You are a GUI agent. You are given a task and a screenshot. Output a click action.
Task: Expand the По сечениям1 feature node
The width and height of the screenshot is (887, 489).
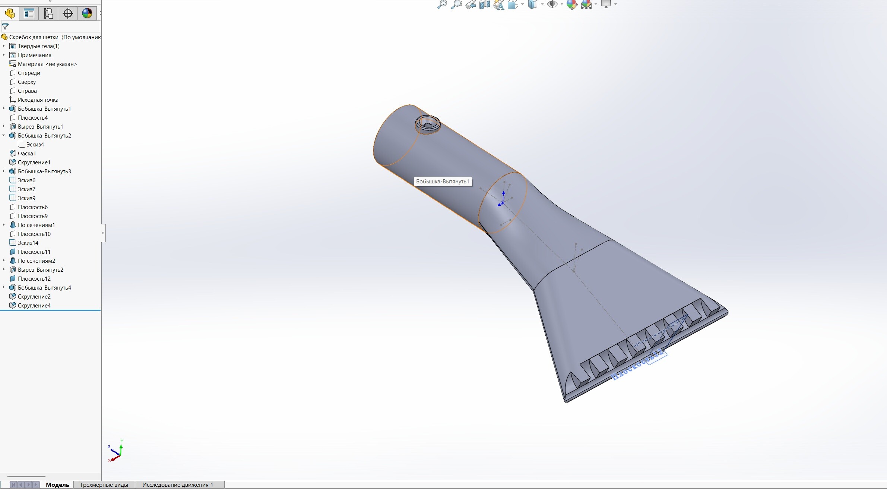point(4,225)
